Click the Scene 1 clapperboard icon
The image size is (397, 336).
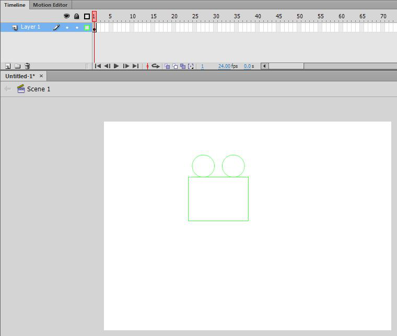21,89
